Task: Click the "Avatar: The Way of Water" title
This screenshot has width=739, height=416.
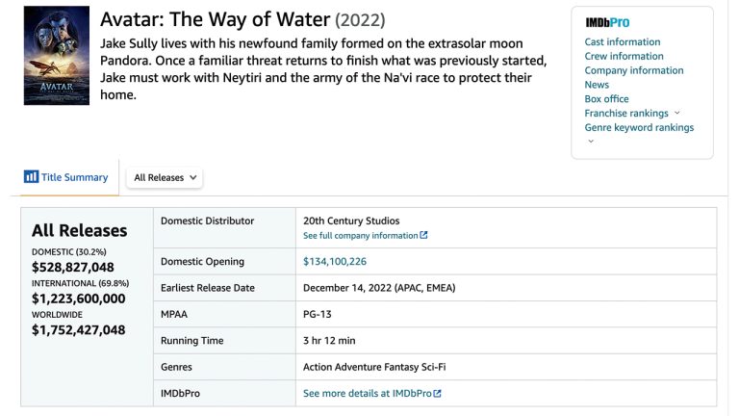Action: point(215,20)
